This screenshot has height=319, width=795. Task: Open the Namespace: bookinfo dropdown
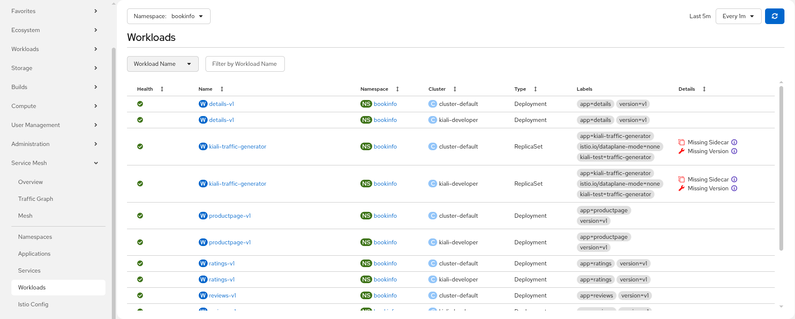coord(168,16)
